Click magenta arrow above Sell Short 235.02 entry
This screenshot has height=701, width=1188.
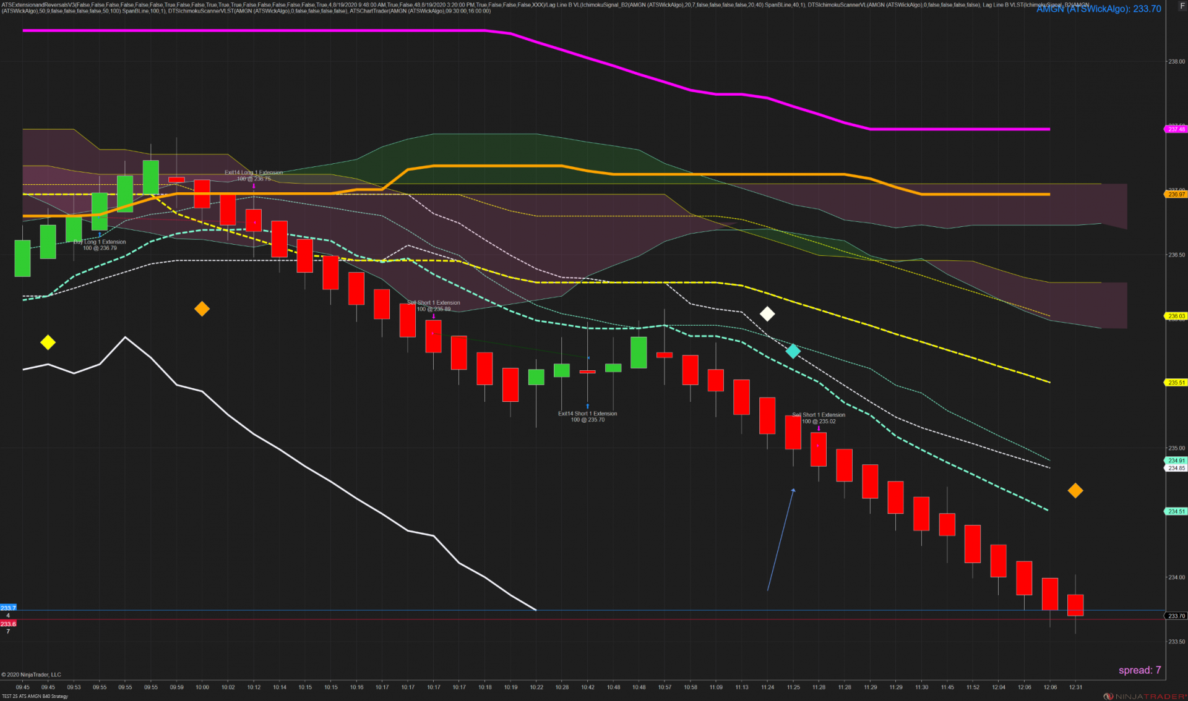[x=819, y=428]
